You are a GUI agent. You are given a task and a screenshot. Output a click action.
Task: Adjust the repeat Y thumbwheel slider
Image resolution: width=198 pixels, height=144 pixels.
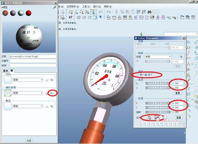(158, 88)
